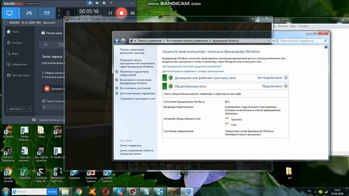Select Bandicam screen recording mode

pyautogui.click(x=9, y=13)
